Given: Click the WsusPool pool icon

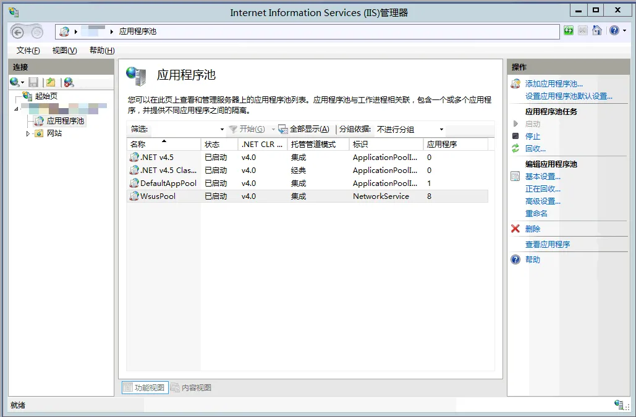Looking at the screenshot, I should pos(134,196).
